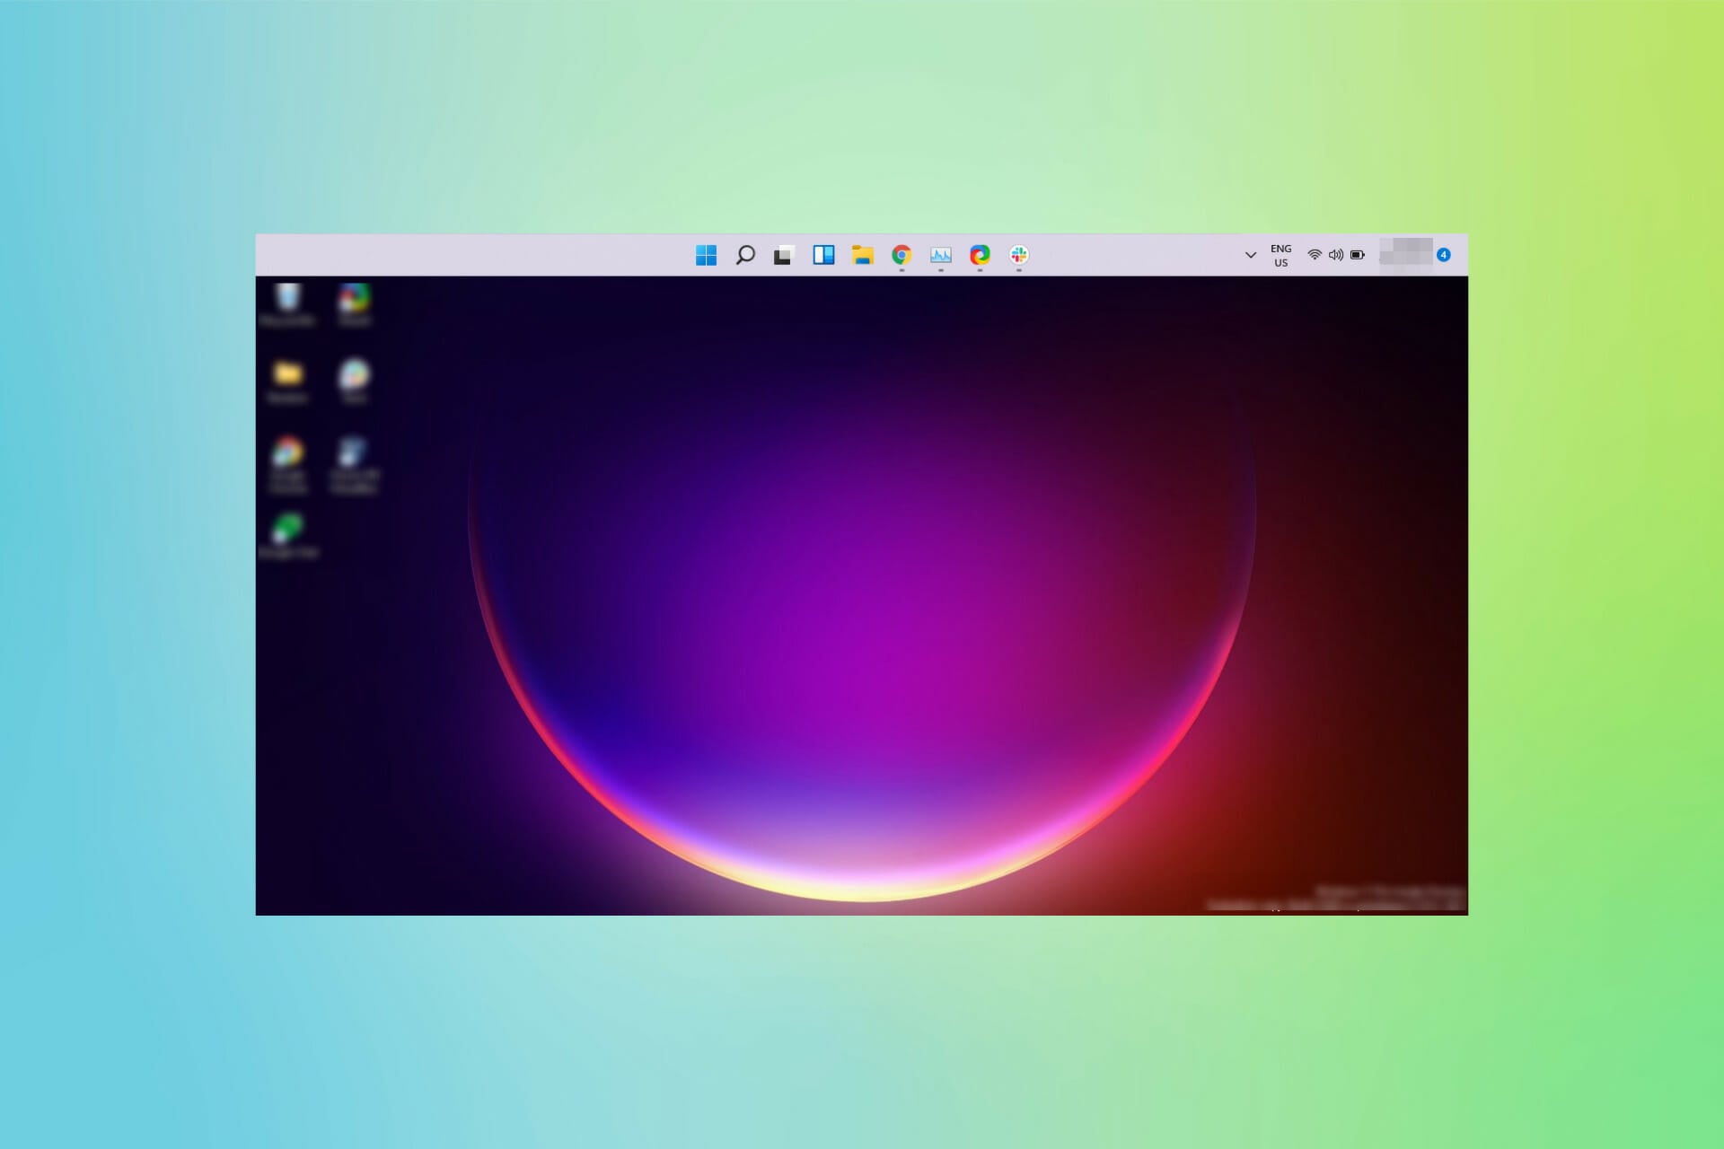This screenshot has height=1149, width=1724.
Task: Mute audio via the speaker tray icon
Action: point(1336,256)
